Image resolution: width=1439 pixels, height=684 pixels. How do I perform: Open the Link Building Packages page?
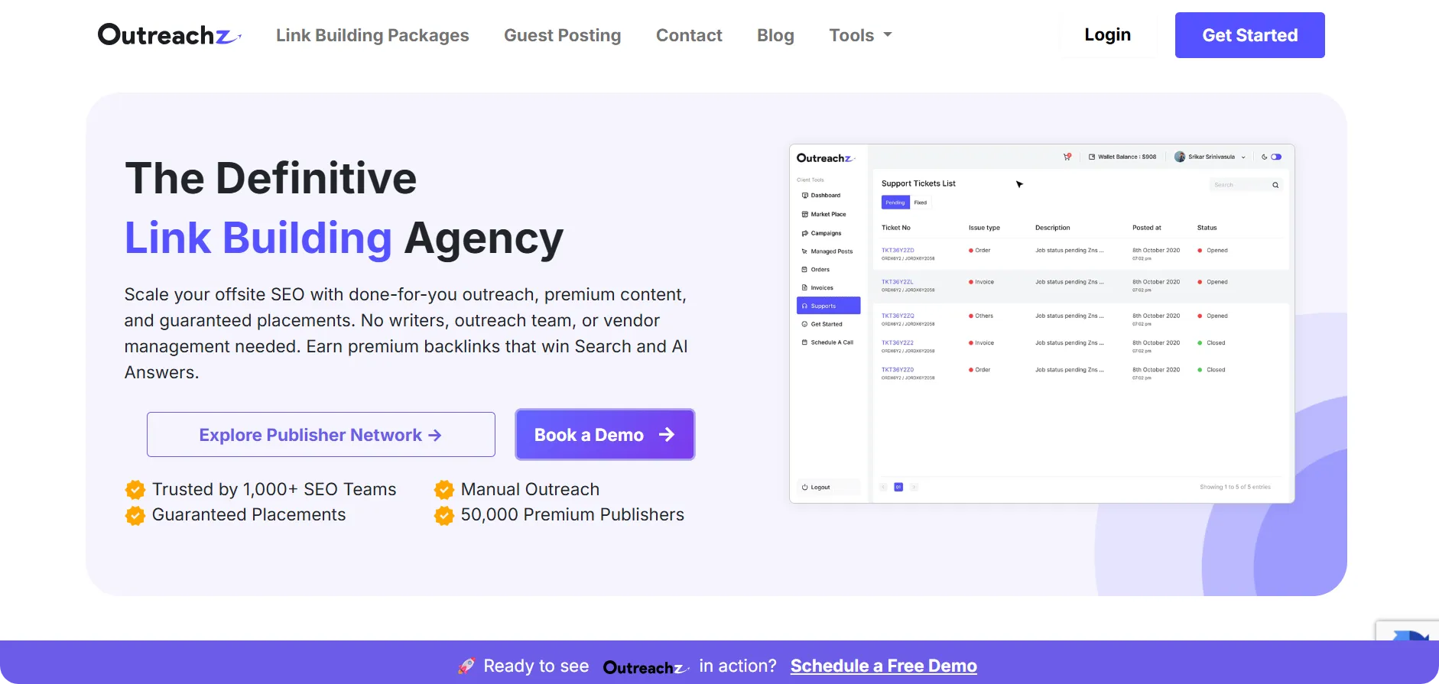tap(372, 35)
